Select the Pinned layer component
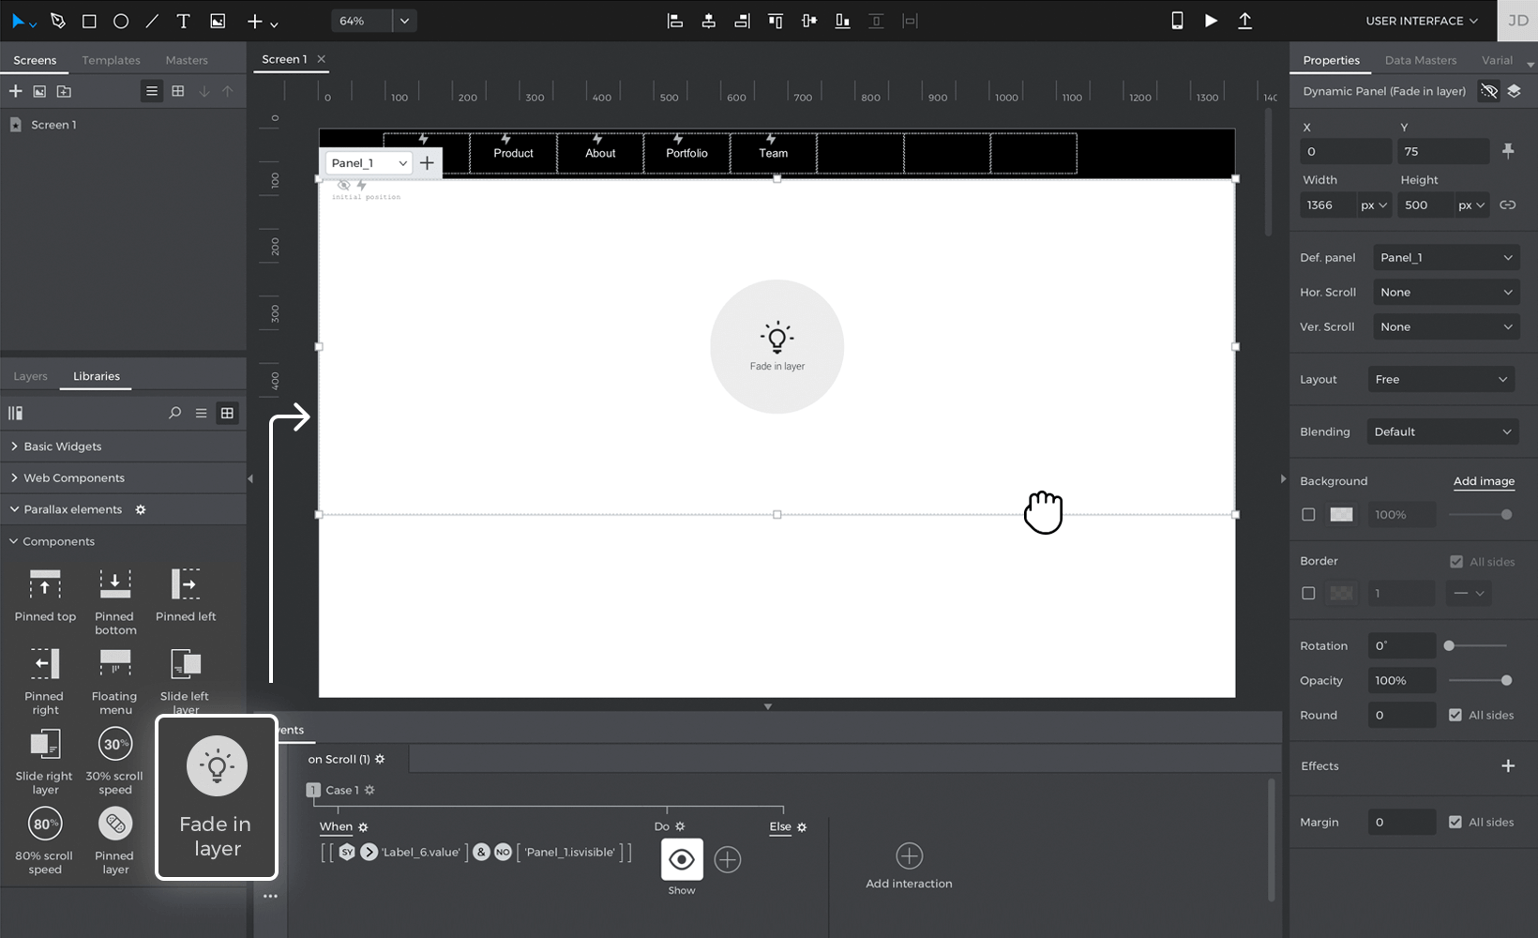 click(x=114, y=840)
